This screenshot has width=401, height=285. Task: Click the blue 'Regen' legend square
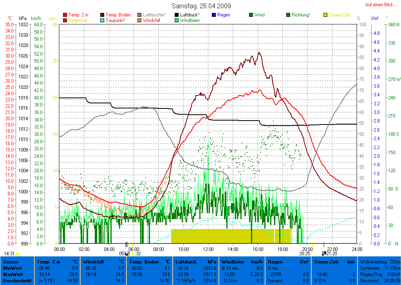(x=214, y=15)
